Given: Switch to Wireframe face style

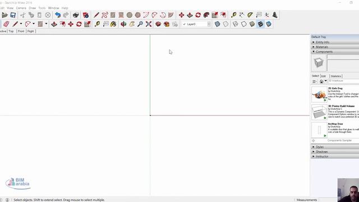Looking at the screenshot, I should [236, 24].
